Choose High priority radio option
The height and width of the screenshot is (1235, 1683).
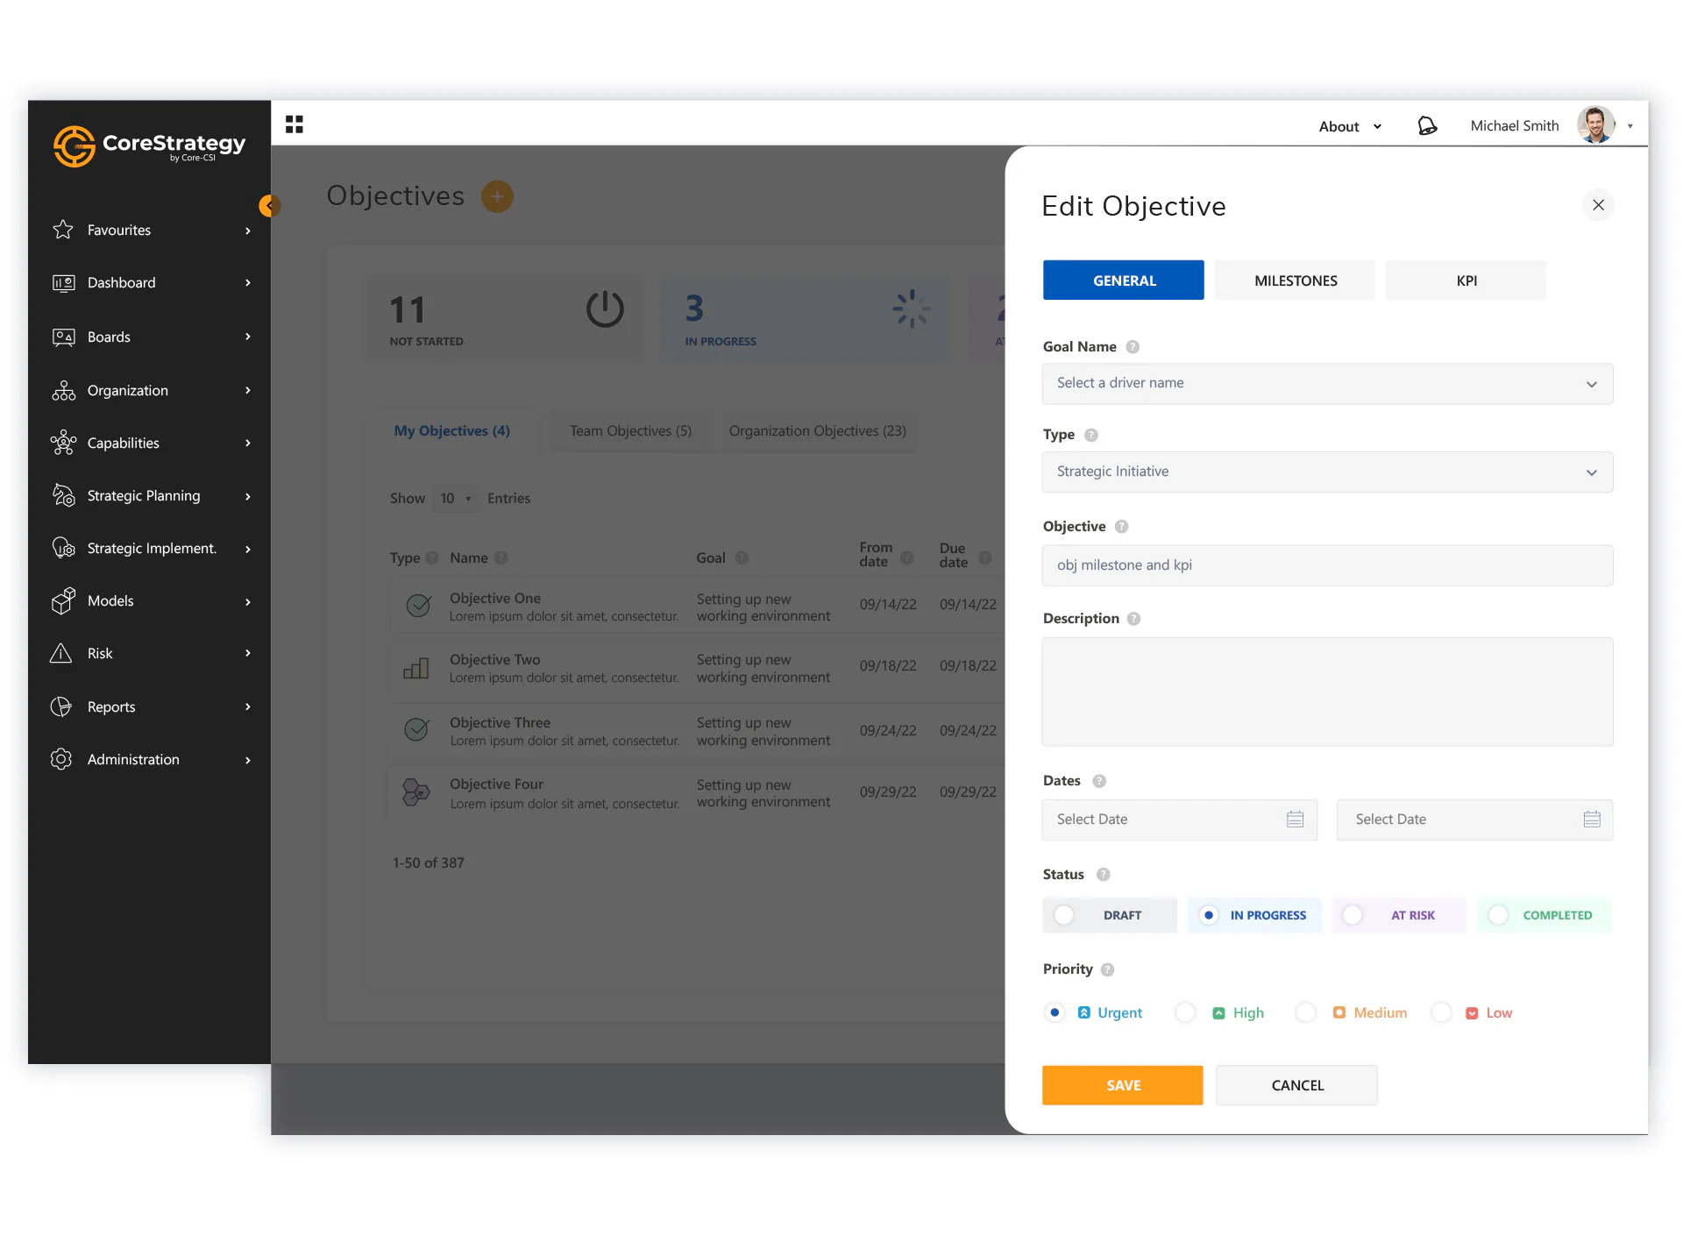[x=1185, y=1013]
